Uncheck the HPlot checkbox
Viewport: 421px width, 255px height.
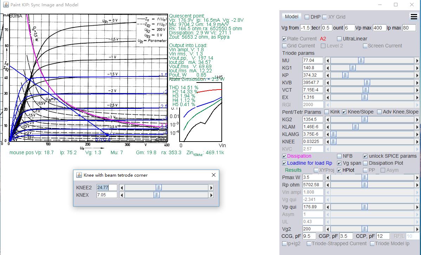[339, 170]
